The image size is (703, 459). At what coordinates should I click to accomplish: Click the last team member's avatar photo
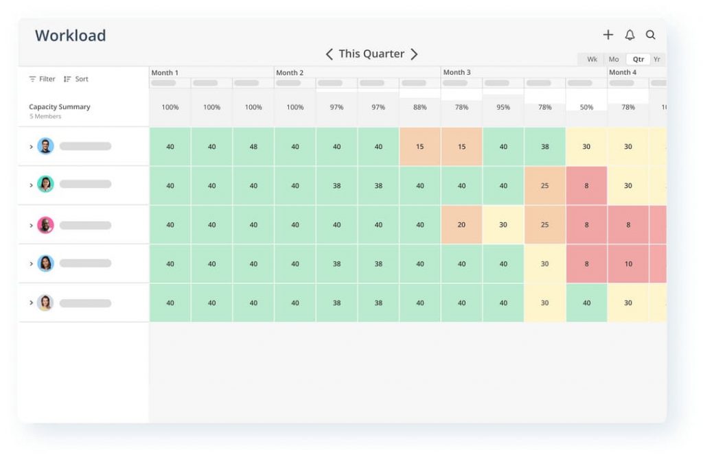46,302
